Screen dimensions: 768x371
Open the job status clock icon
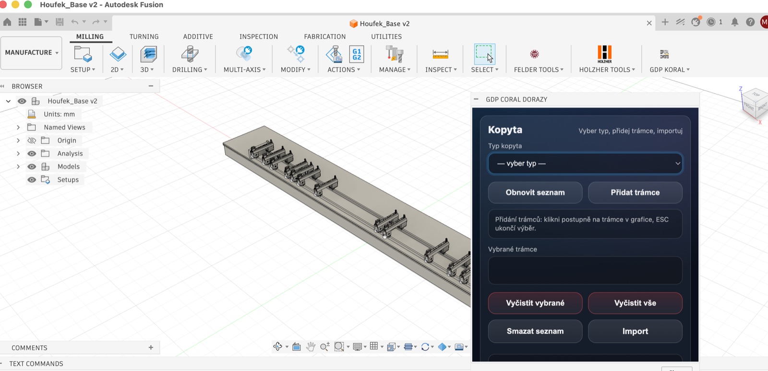pos(711,22)
